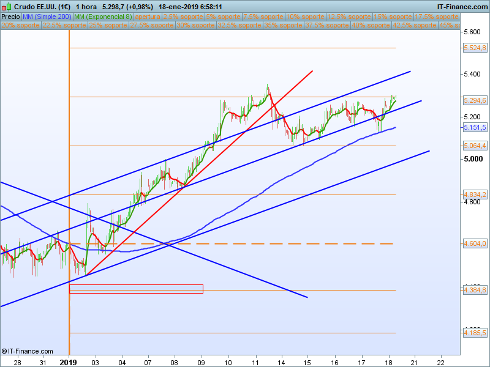Open the MM (Exponencial 8) indicator label
This screenshot has height=367, width=490.
pyautogui.click(x=108, y=17)
